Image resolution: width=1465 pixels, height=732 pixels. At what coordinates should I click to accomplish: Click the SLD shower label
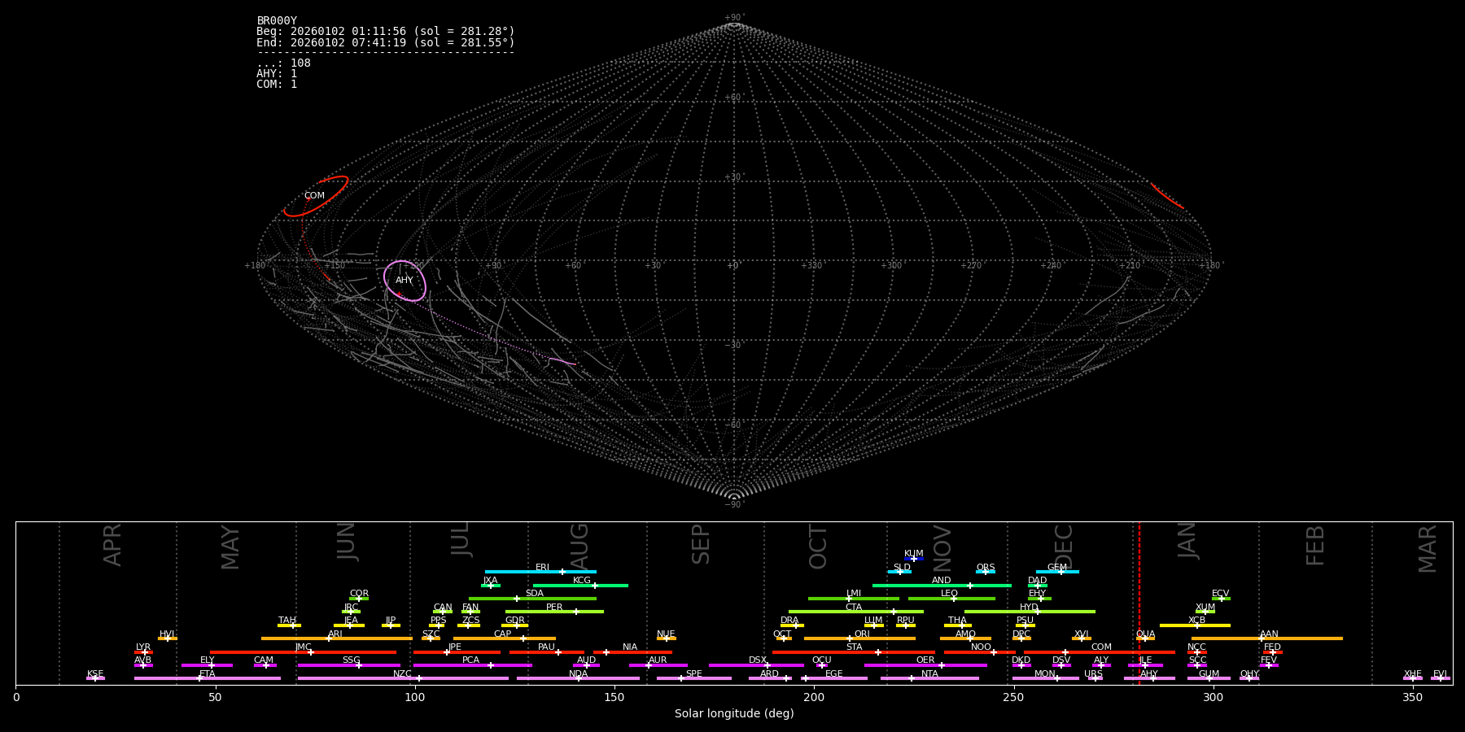point(902,568)
